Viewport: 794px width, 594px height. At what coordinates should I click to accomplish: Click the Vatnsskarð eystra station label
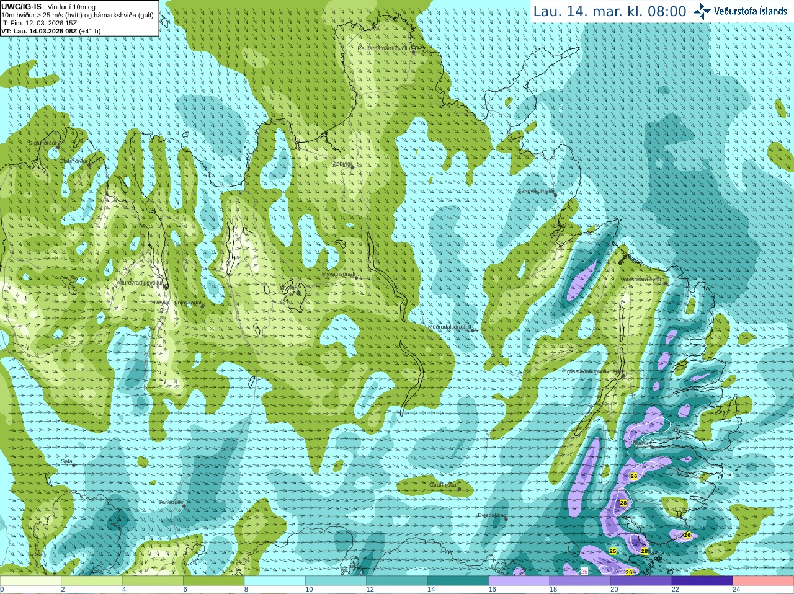643,280
